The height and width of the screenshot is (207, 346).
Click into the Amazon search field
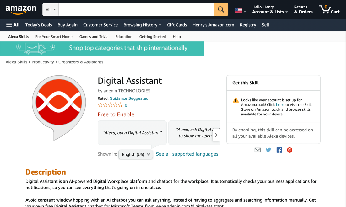tap(136, 9)
